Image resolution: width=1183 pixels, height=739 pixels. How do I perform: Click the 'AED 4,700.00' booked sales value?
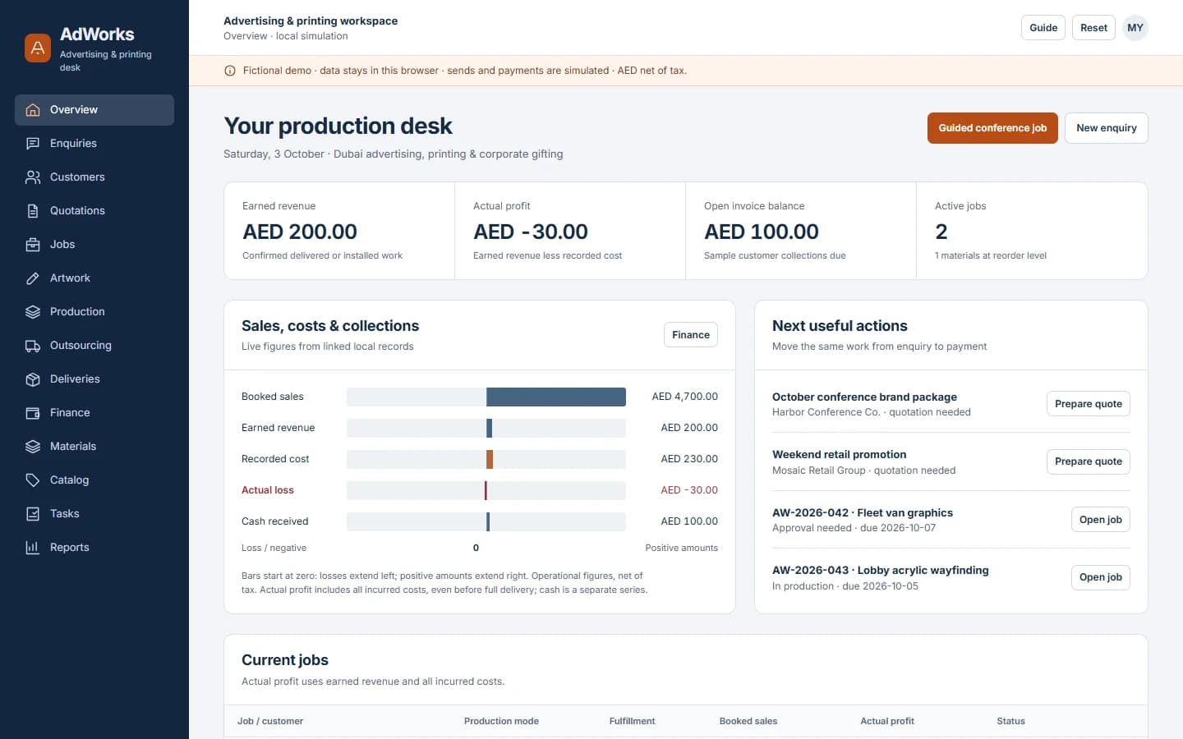(x=685, y=397)
